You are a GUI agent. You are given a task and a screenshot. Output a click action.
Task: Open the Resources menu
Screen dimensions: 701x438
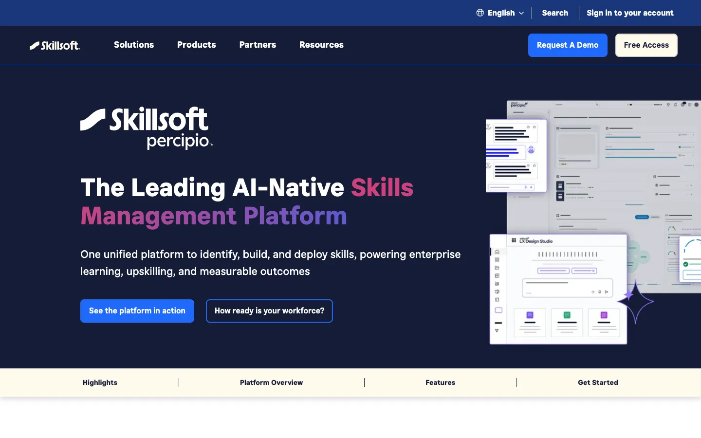coord(321,45)
